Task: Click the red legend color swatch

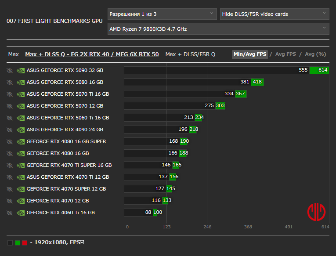Action: (x=25, y=243)
